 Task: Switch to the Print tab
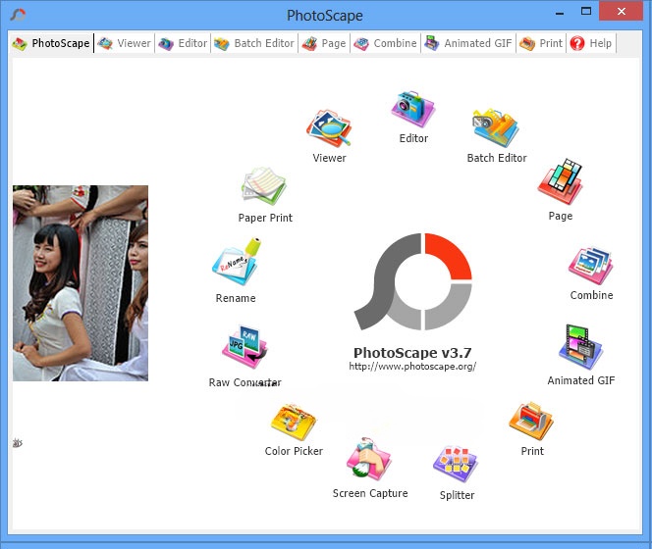pyautogui.click(x=541, y=43)
